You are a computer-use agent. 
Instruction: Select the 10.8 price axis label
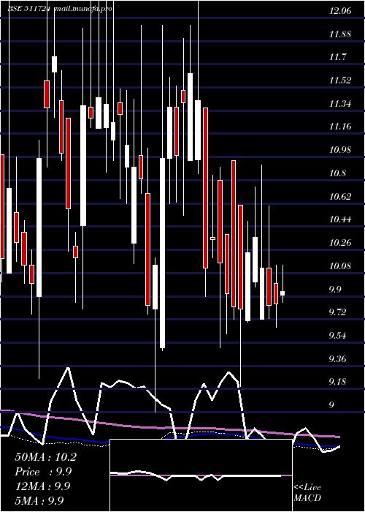(337, 173)
